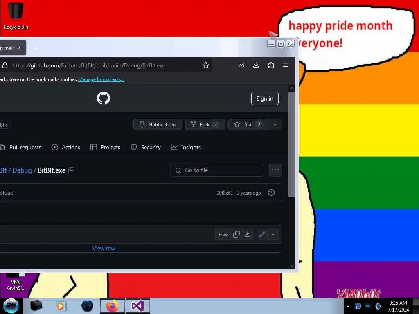Show hidden system tray icons arrow
Viewport: 419px width, 314px height.
click(348, 306)
